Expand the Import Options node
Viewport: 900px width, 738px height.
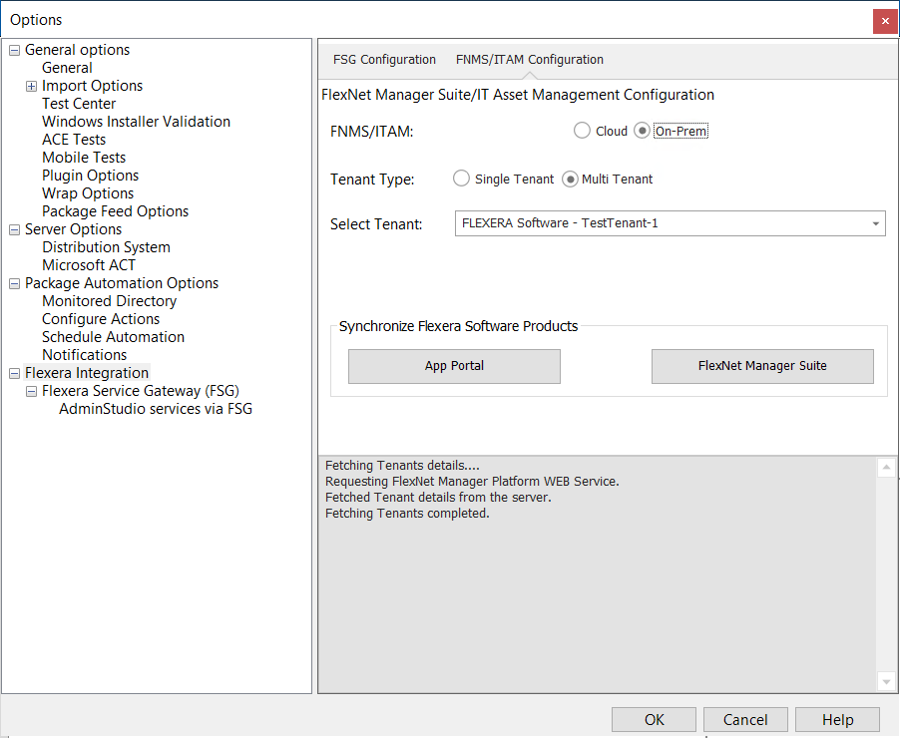click(32, 86)
